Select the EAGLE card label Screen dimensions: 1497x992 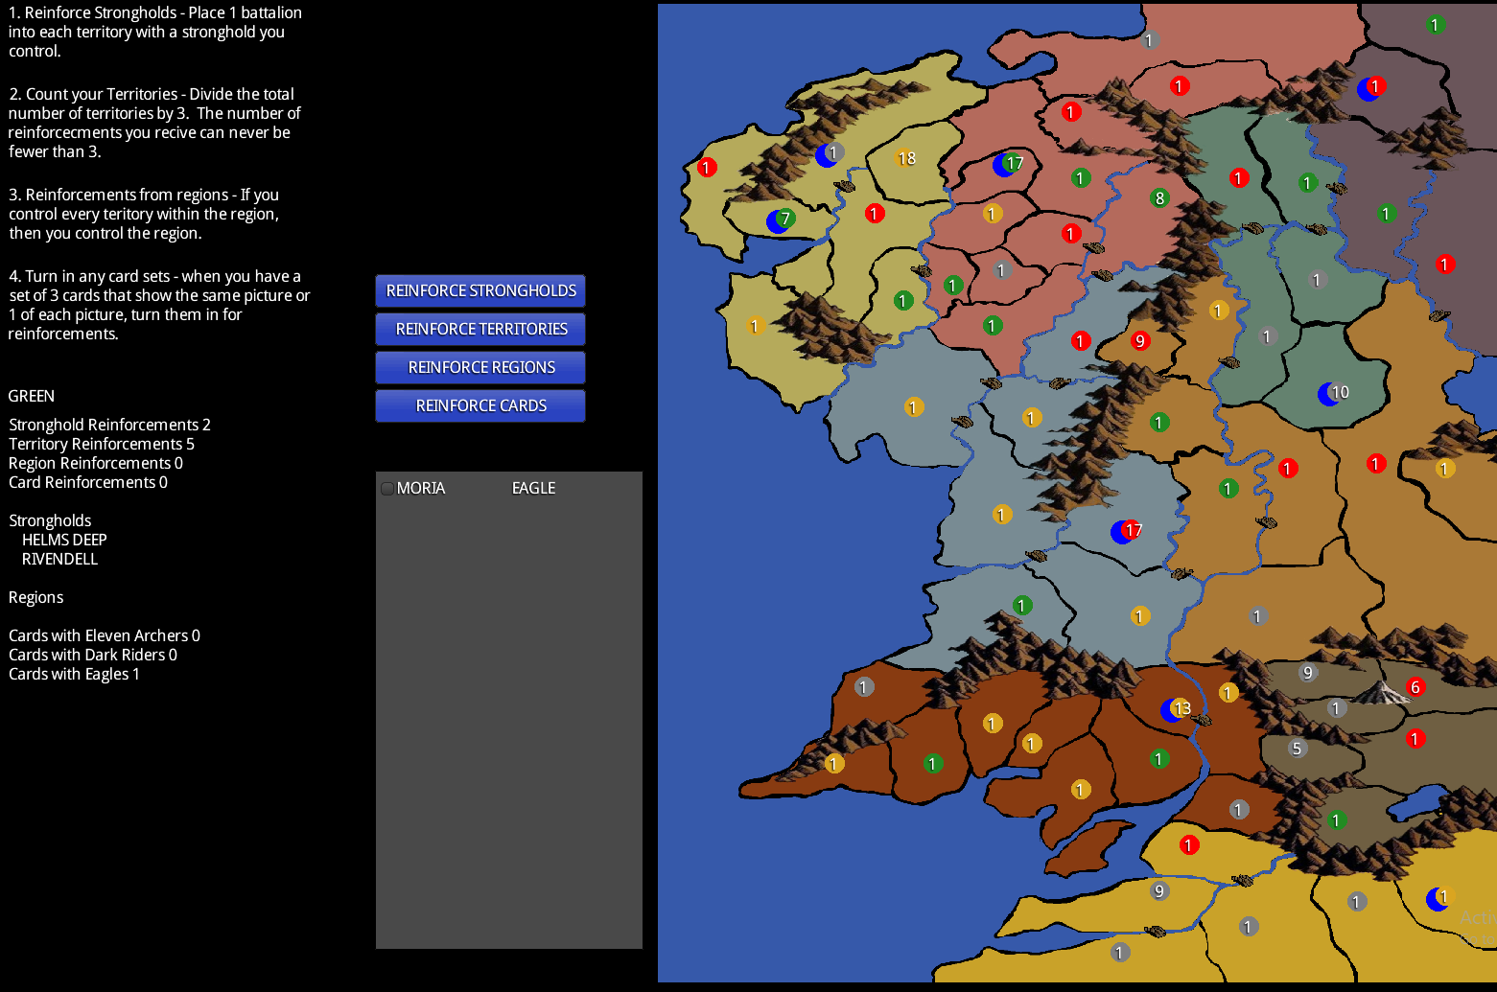533,488
